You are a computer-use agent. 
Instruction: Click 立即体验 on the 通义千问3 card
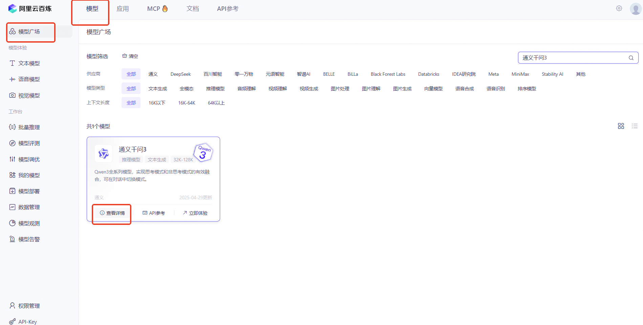[x=195, y=213]
